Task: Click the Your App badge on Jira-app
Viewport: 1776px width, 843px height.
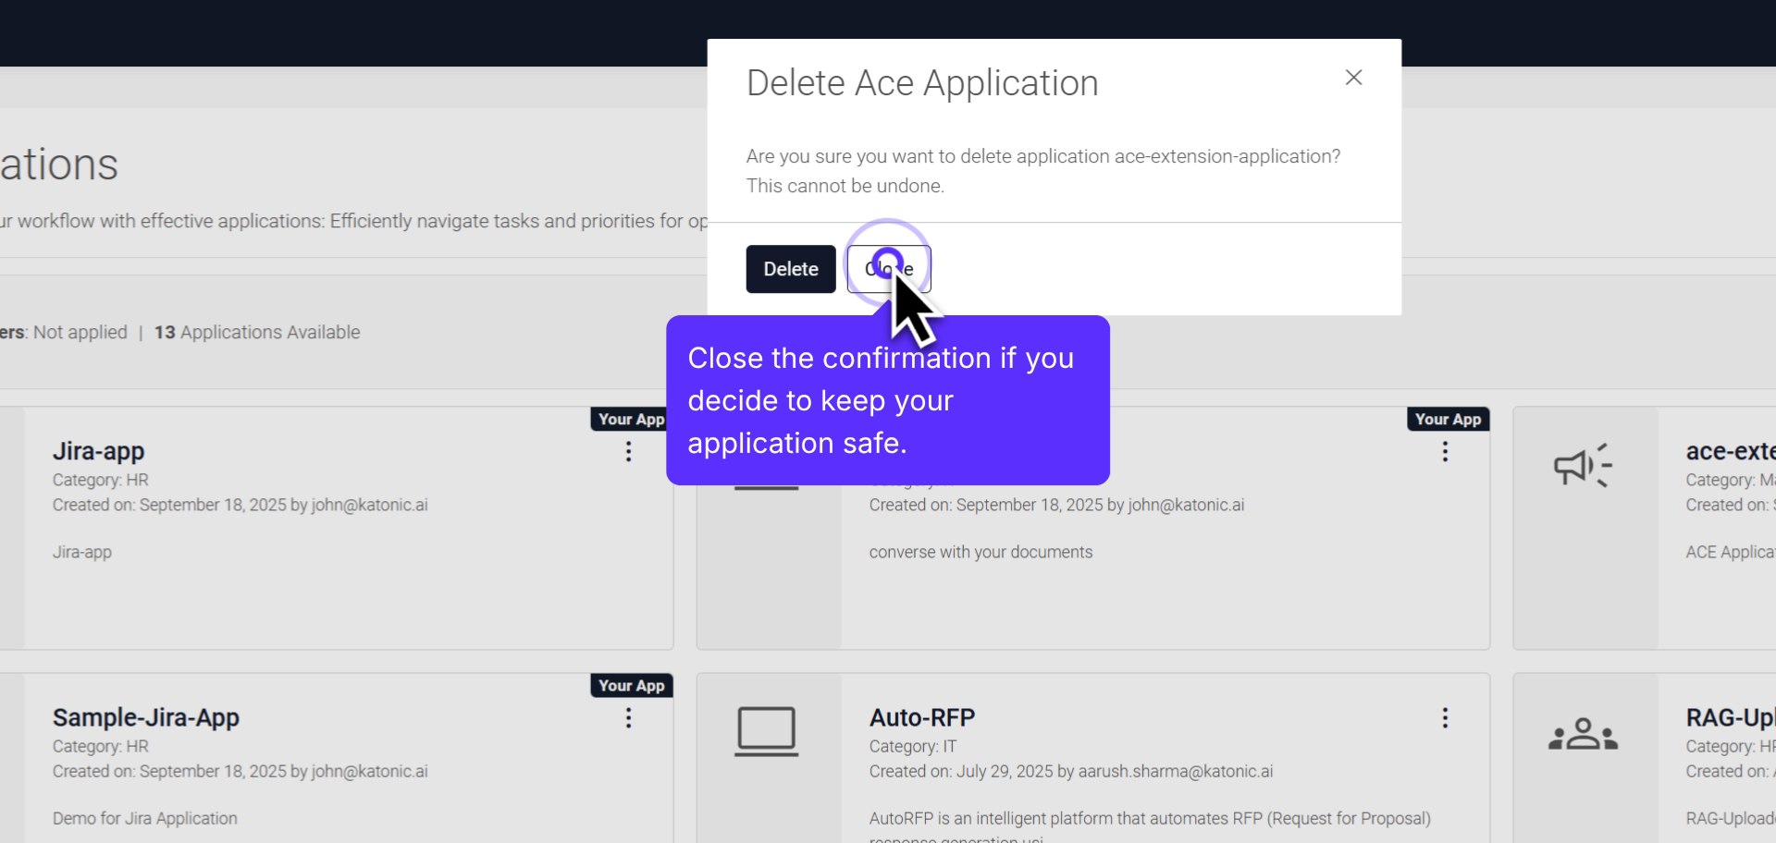Action: coord(630,419)
